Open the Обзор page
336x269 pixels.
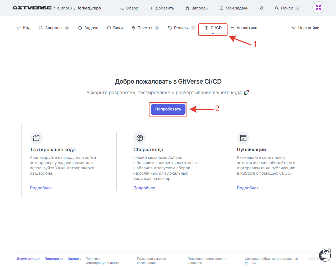click(129, 8)
